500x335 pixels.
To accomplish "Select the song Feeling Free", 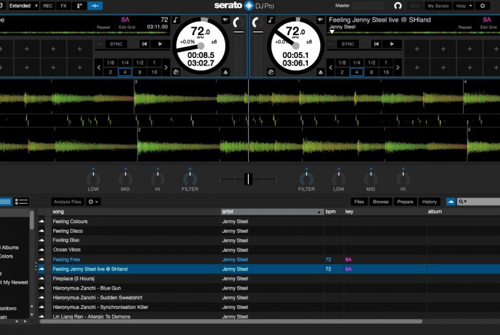I will coord(66,260).
